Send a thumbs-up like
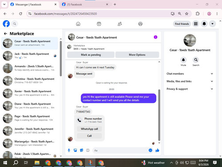222x167 pixels. pos(157,151)
